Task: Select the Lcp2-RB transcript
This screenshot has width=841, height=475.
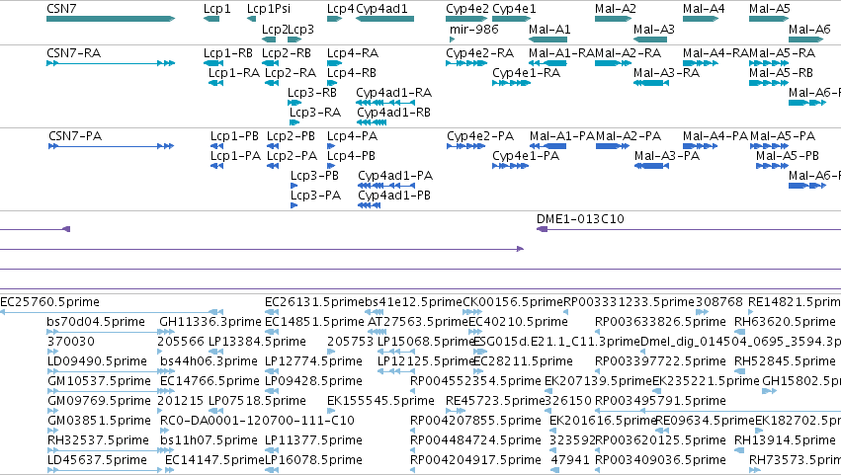Action: (x=271, y=63)
